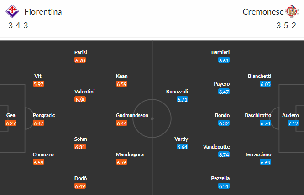Select Cremonese goalkeeper Audero
This screenshot has height=195, width=304.
(x=290, y=115)
